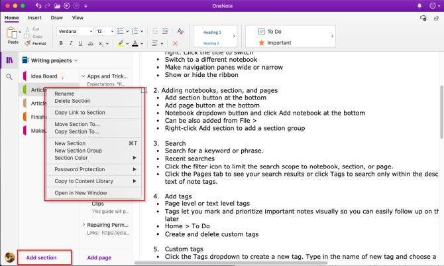The image size is (444, 266).
Task: Click the search magnifier icon
Action: click(9, 77)
